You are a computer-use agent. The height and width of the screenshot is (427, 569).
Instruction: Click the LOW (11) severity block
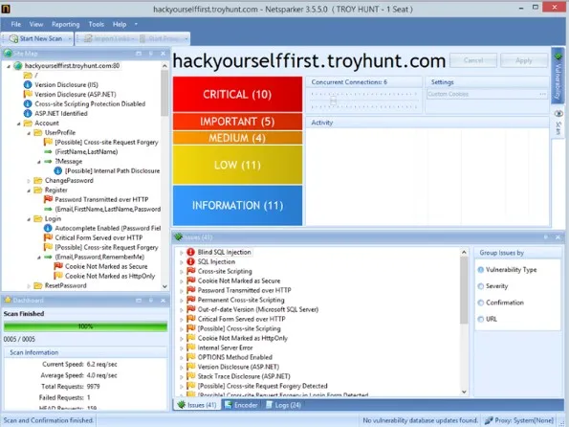pyautogui.click(x=237, y=165)
